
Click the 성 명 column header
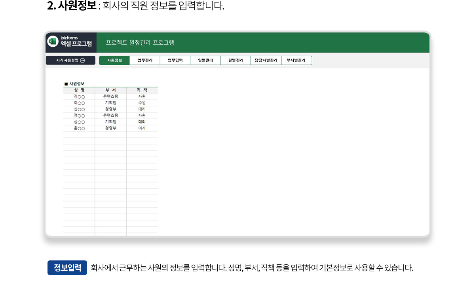click(79, 90)
